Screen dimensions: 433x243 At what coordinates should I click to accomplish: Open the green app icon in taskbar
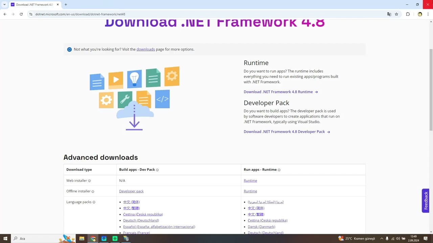[115, 239]
